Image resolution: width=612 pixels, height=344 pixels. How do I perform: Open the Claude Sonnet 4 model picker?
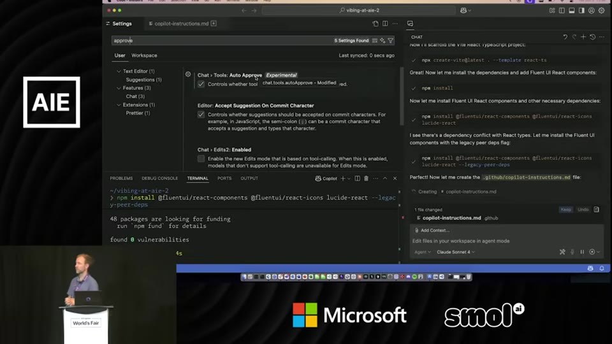[455, 252]
